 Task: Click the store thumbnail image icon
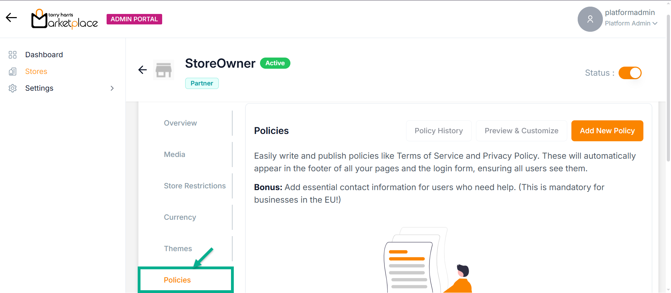164,70
